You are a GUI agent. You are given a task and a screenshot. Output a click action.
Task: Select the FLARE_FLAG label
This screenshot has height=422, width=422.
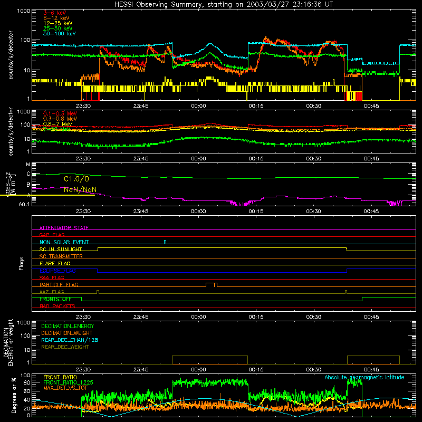pos(55,263)
